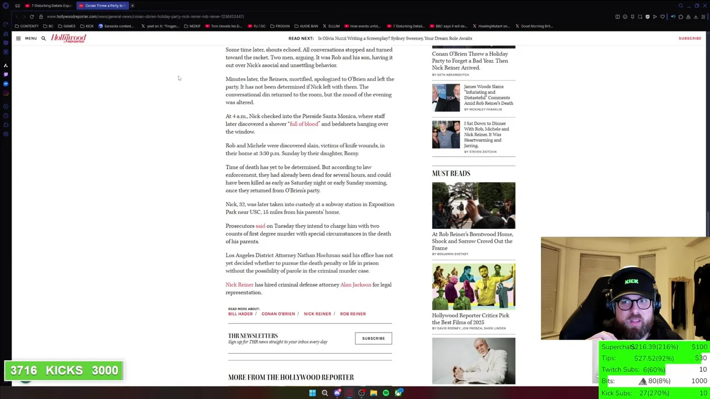The width and height of the screenshot is (710, 399).
Task: Open the 'Read Next' Olivia Nuzzi headline
Action: [x=395, y=38]
